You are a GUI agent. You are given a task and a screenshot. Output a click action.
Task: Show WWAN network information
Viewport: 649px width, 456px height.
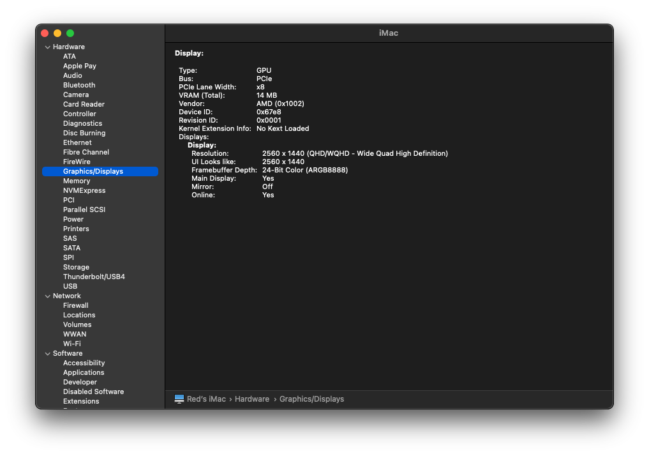pos(75,334)
